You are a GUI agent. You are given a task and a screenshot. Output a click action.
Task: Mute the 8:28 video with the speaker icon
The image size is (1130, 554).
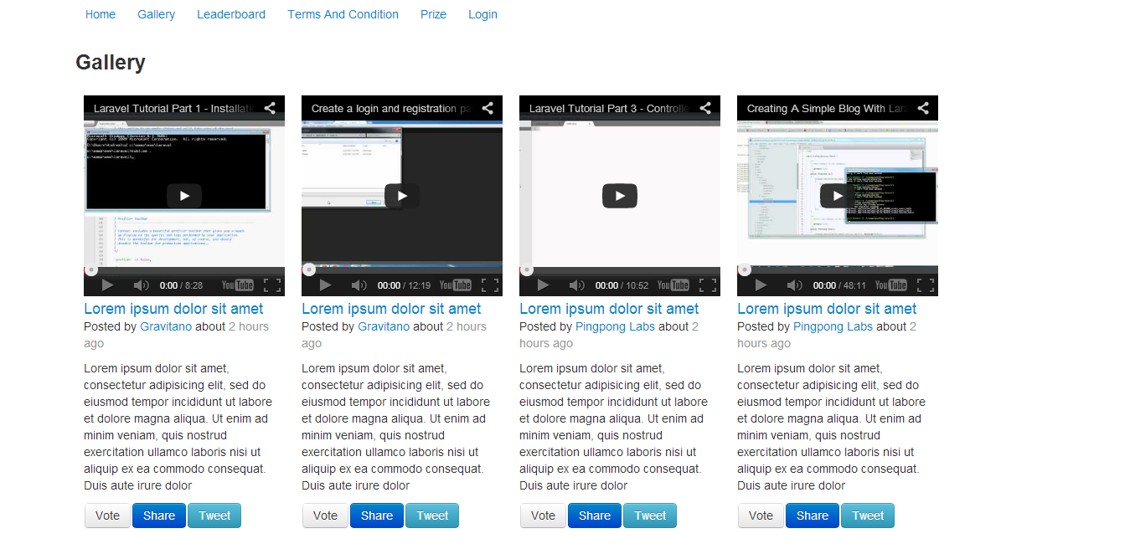(x=142, y=285)
